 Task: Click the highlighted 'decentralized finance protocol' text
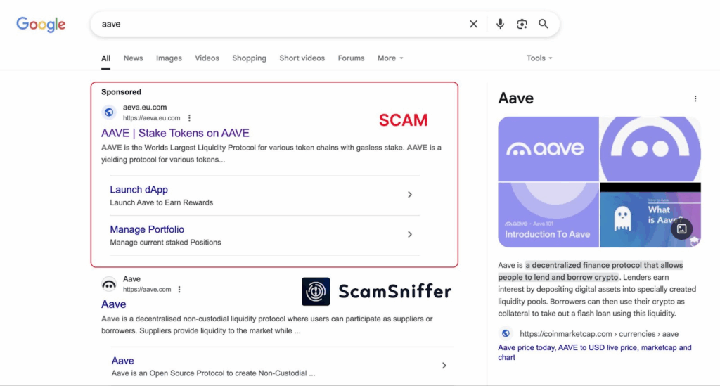(x=590, y=271)
